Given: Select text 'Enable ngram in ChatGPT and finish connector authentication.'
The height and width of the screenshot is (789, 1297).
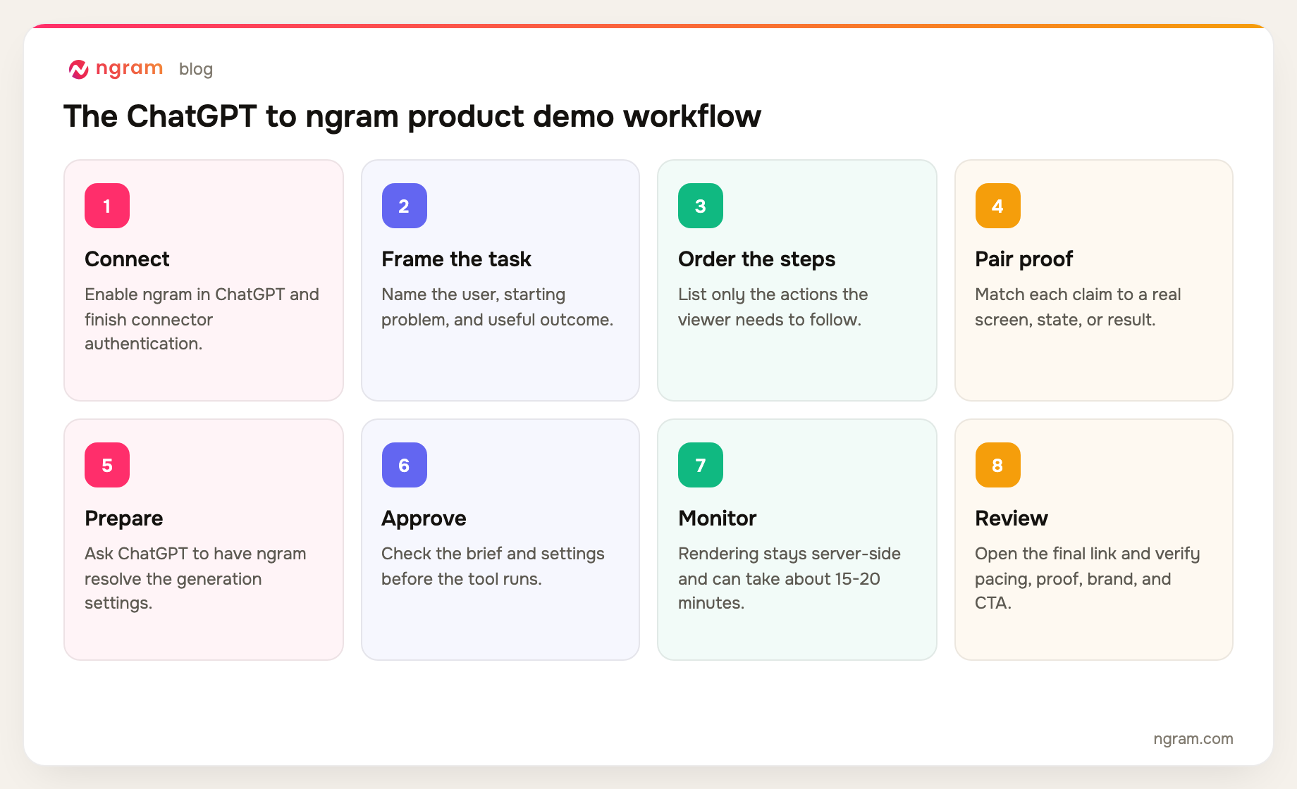Looking at the screenshot, I should coord(202,319).
